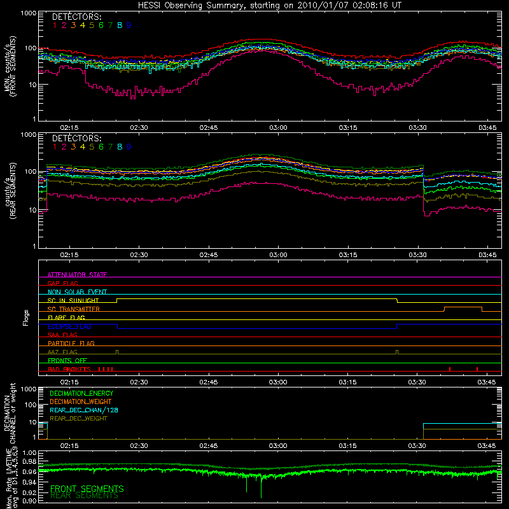The width and height of the screenshot is (509, 509).
Task: Click the ATTENUATOR_STATE flag label
Action: [x=77, y=275]
